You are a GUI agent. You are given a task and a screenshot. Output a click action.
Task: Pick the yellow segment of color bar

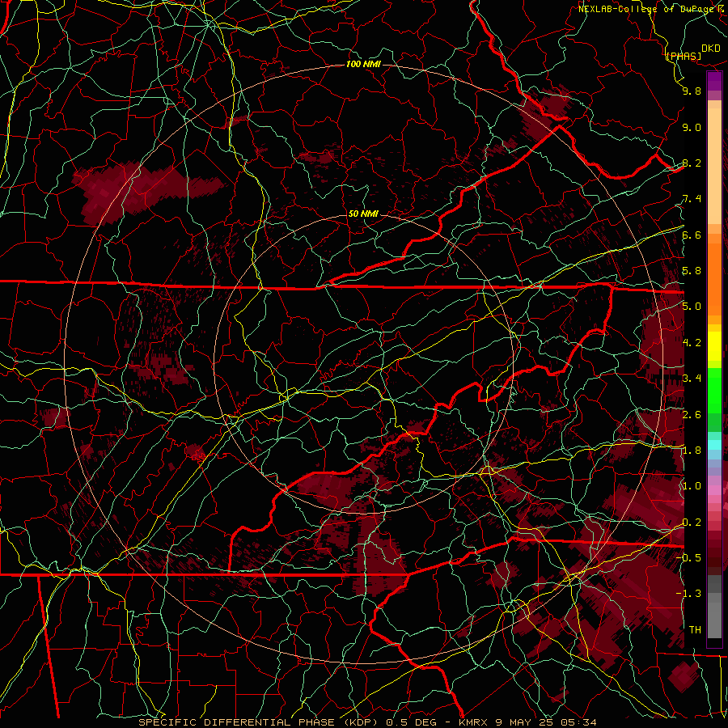click(x=714, y=346)
